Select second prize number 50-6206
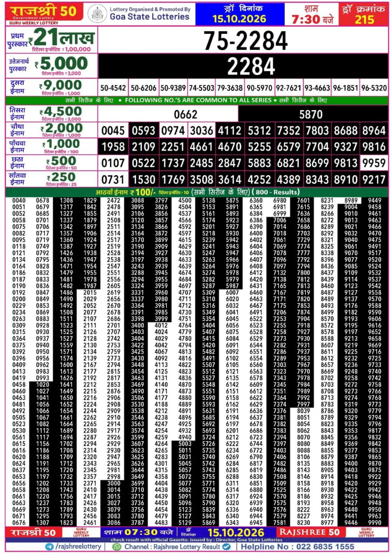The width and height of the screenshot is (392, 555). [x=144, y=88]
